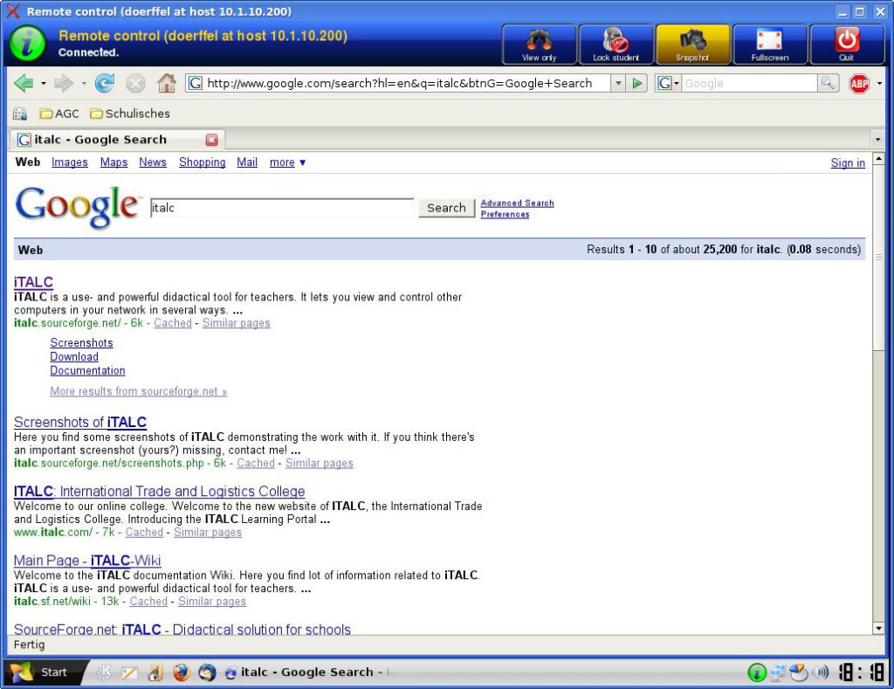Switch remote view to Fullscreen
The image size is (894, 689).
click(769, 45)
